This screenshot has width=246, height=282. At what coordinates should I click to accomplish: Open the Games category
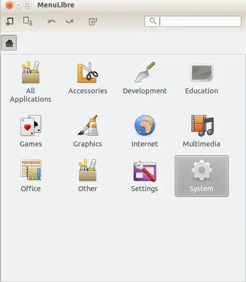pyautogui.click(x=31, y=131)
